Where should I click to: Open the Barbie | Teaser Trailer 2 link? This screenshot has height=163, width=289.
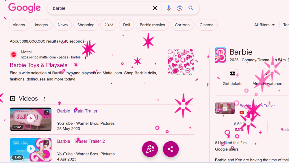click(81, 141)
